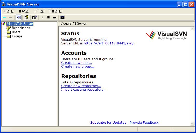Select the Users tree node
This screenshot has height=133, width=196.
point(16,32)
